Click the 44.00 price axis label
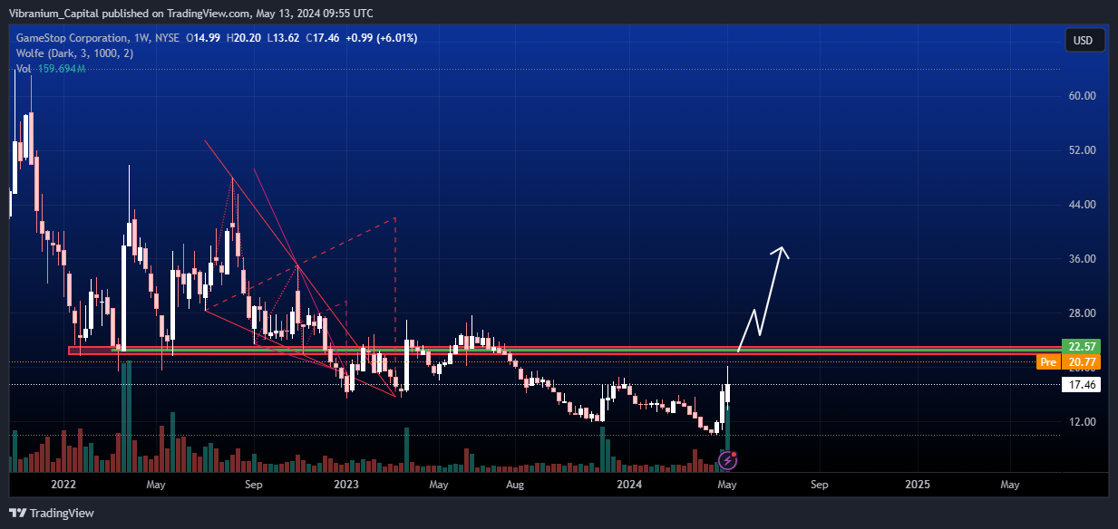Screen dimensions: 1118x529 [1084, 205]
